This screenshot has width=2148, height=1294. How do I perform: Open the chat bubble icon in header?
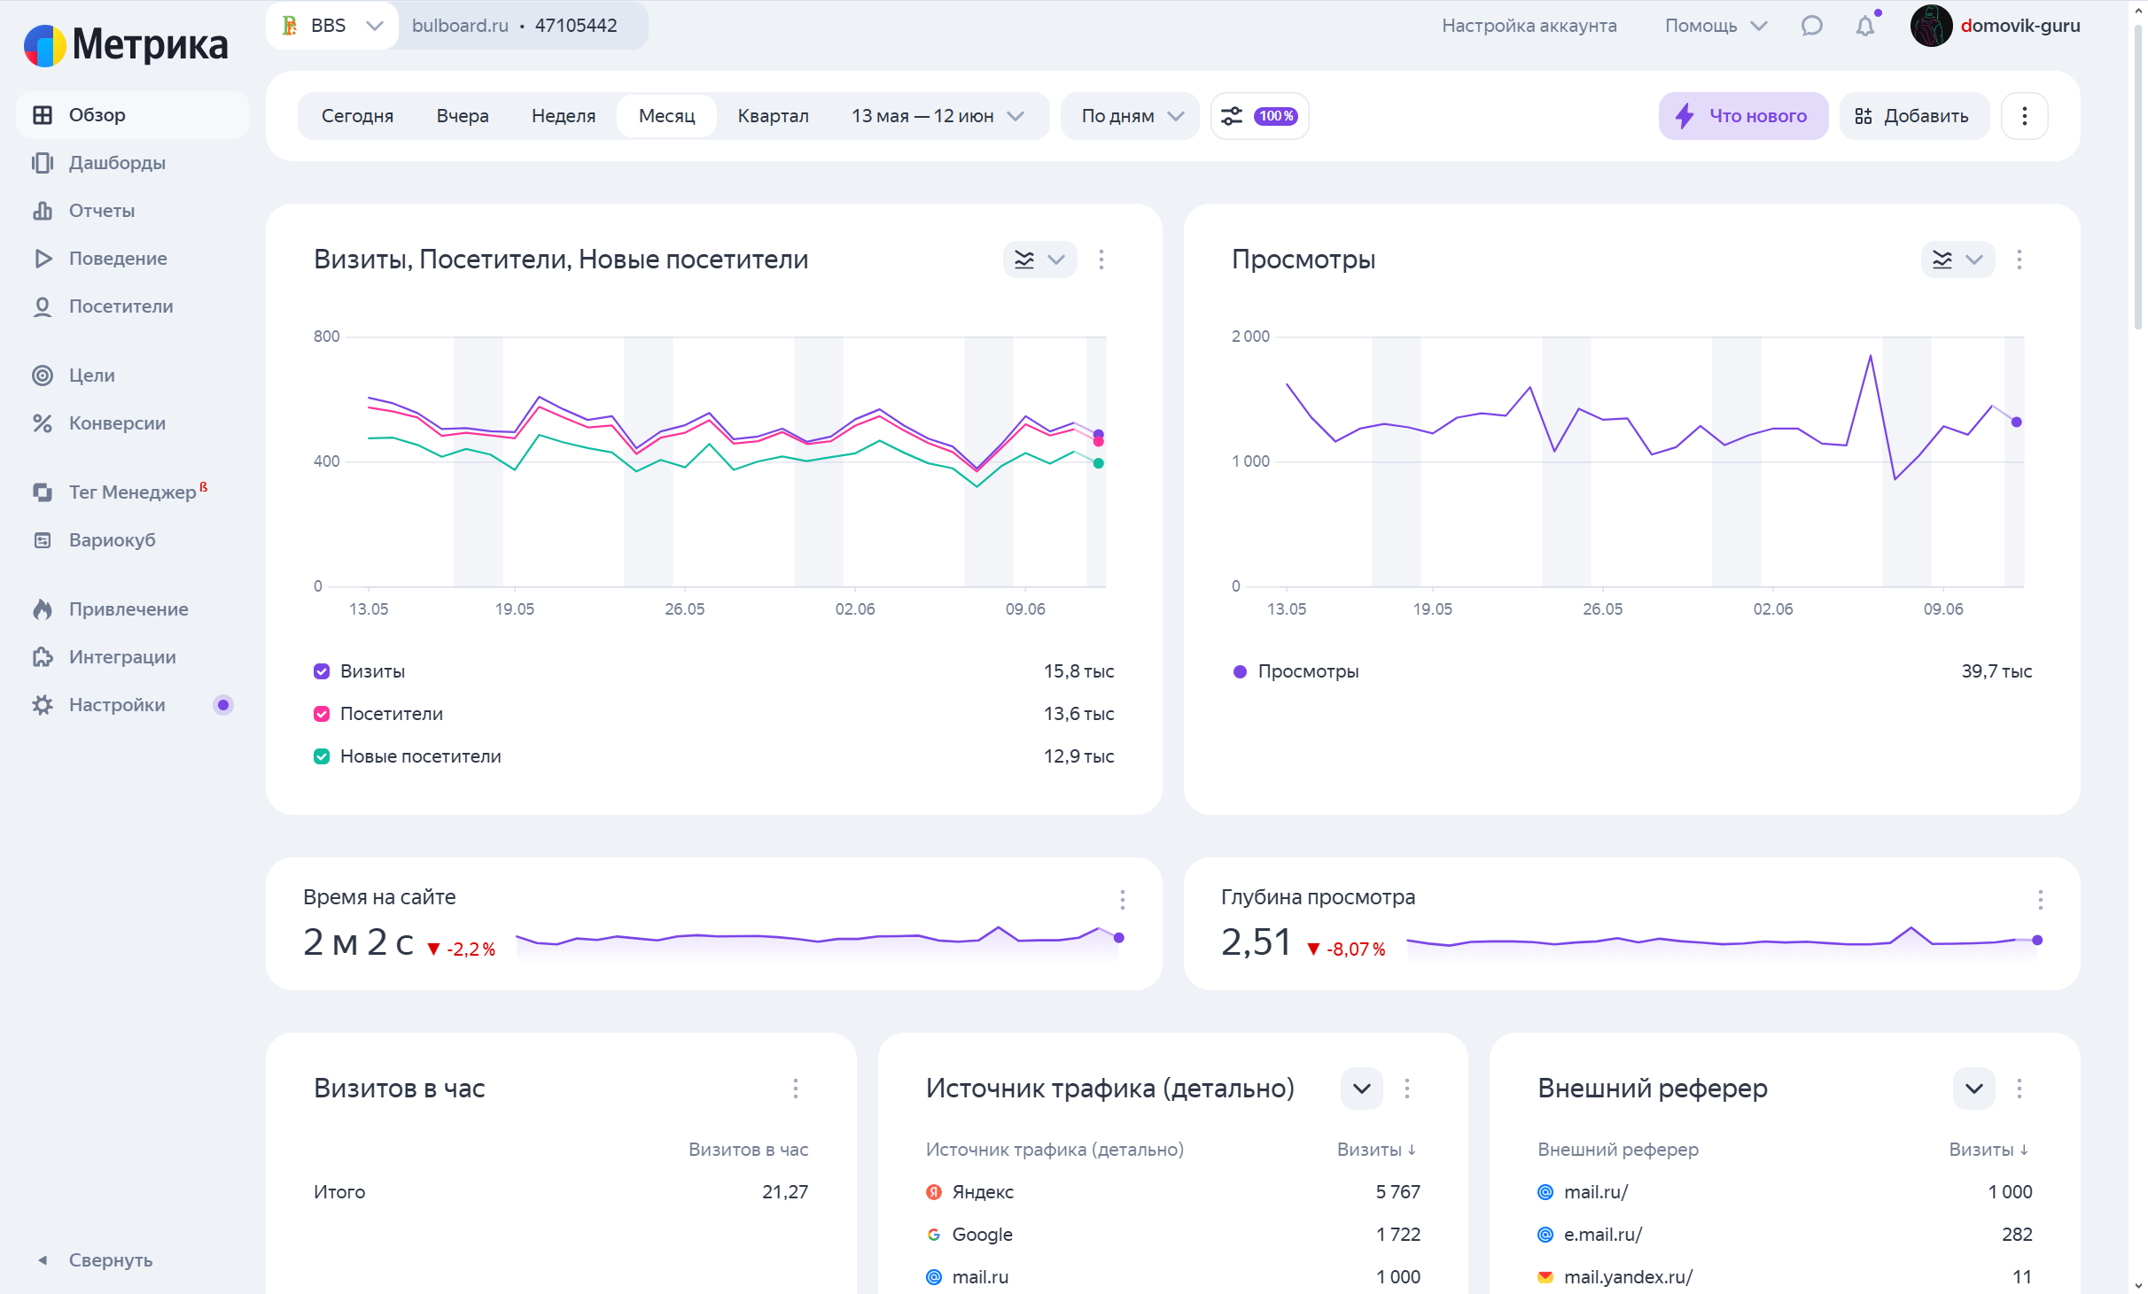(1811, 26)
